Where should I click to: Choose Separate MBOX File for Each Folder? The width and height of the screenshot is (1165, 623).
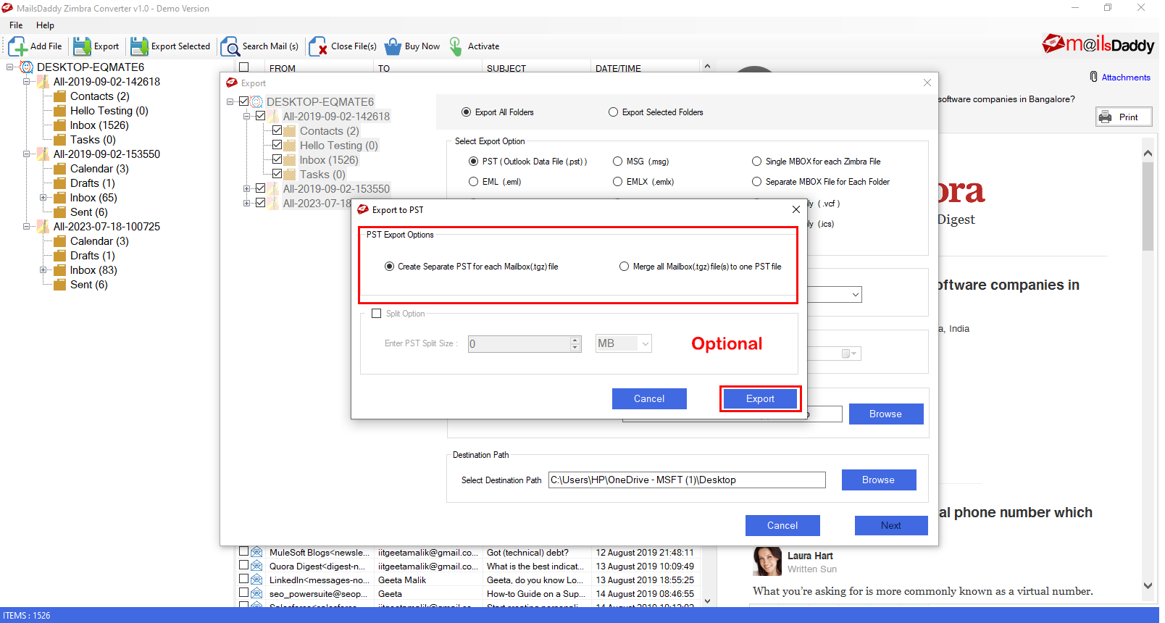click(756, 182)
